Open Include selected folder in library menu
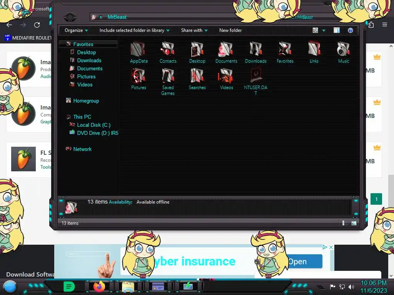The height and width of the screenshot is (295, 394). click(x=134, y=30)
